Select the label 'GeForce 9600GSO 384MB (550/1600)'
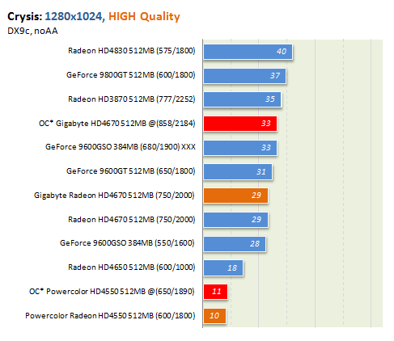394x341 pixels. coord(127,243)
